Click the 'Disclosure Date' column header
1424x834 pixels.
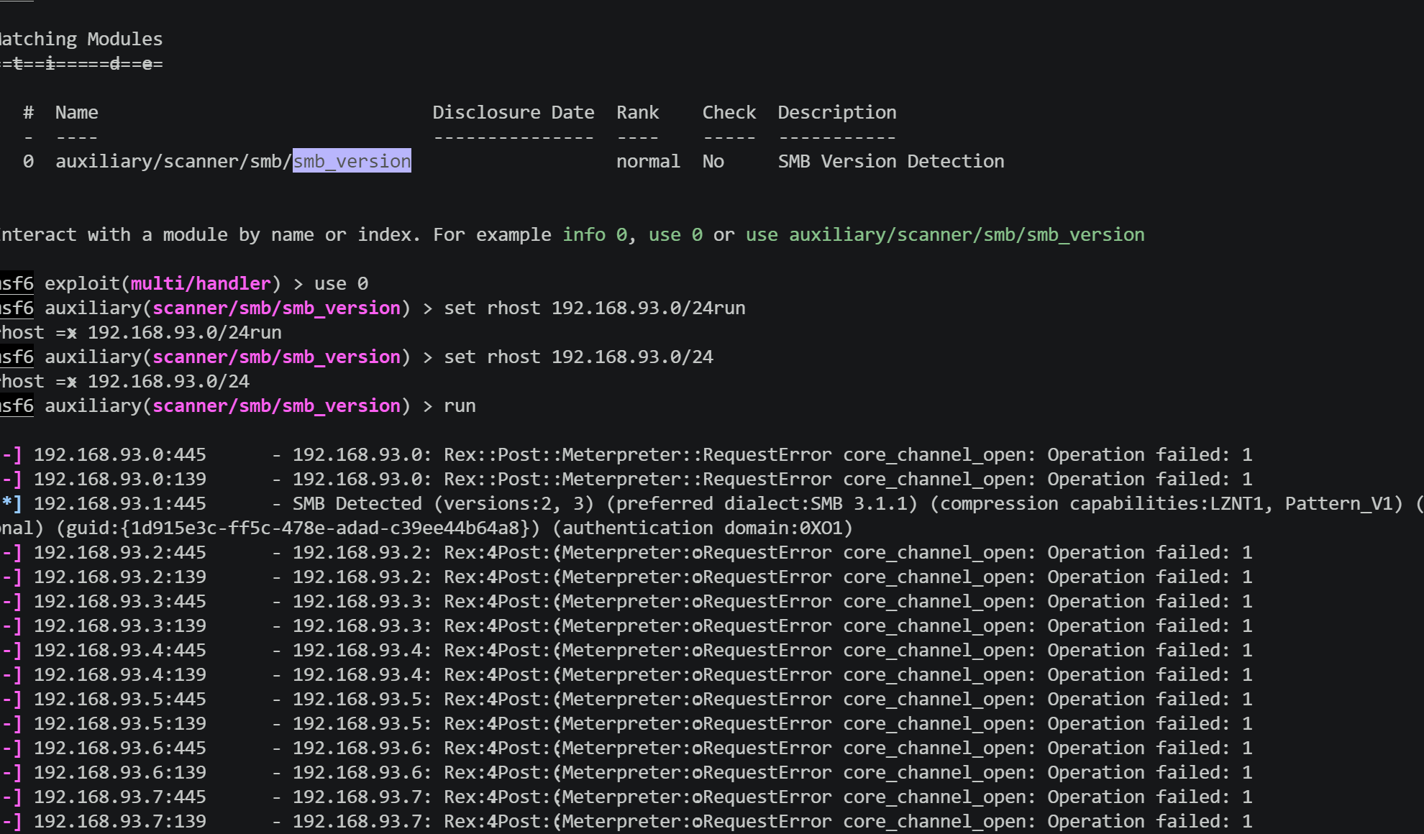click(x=514, y=112)
